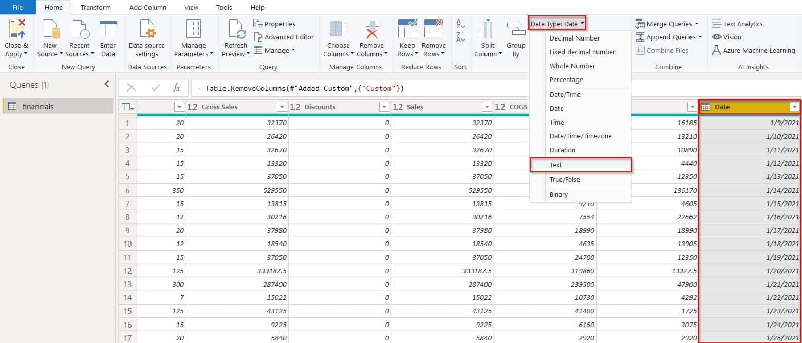The height and width of the screenshot is (343, 802).
Task: Open the Data Type dropdown
Action: 557,23
